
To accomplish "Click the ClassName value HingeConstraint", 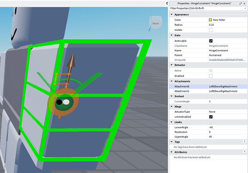I will (219, 46).
